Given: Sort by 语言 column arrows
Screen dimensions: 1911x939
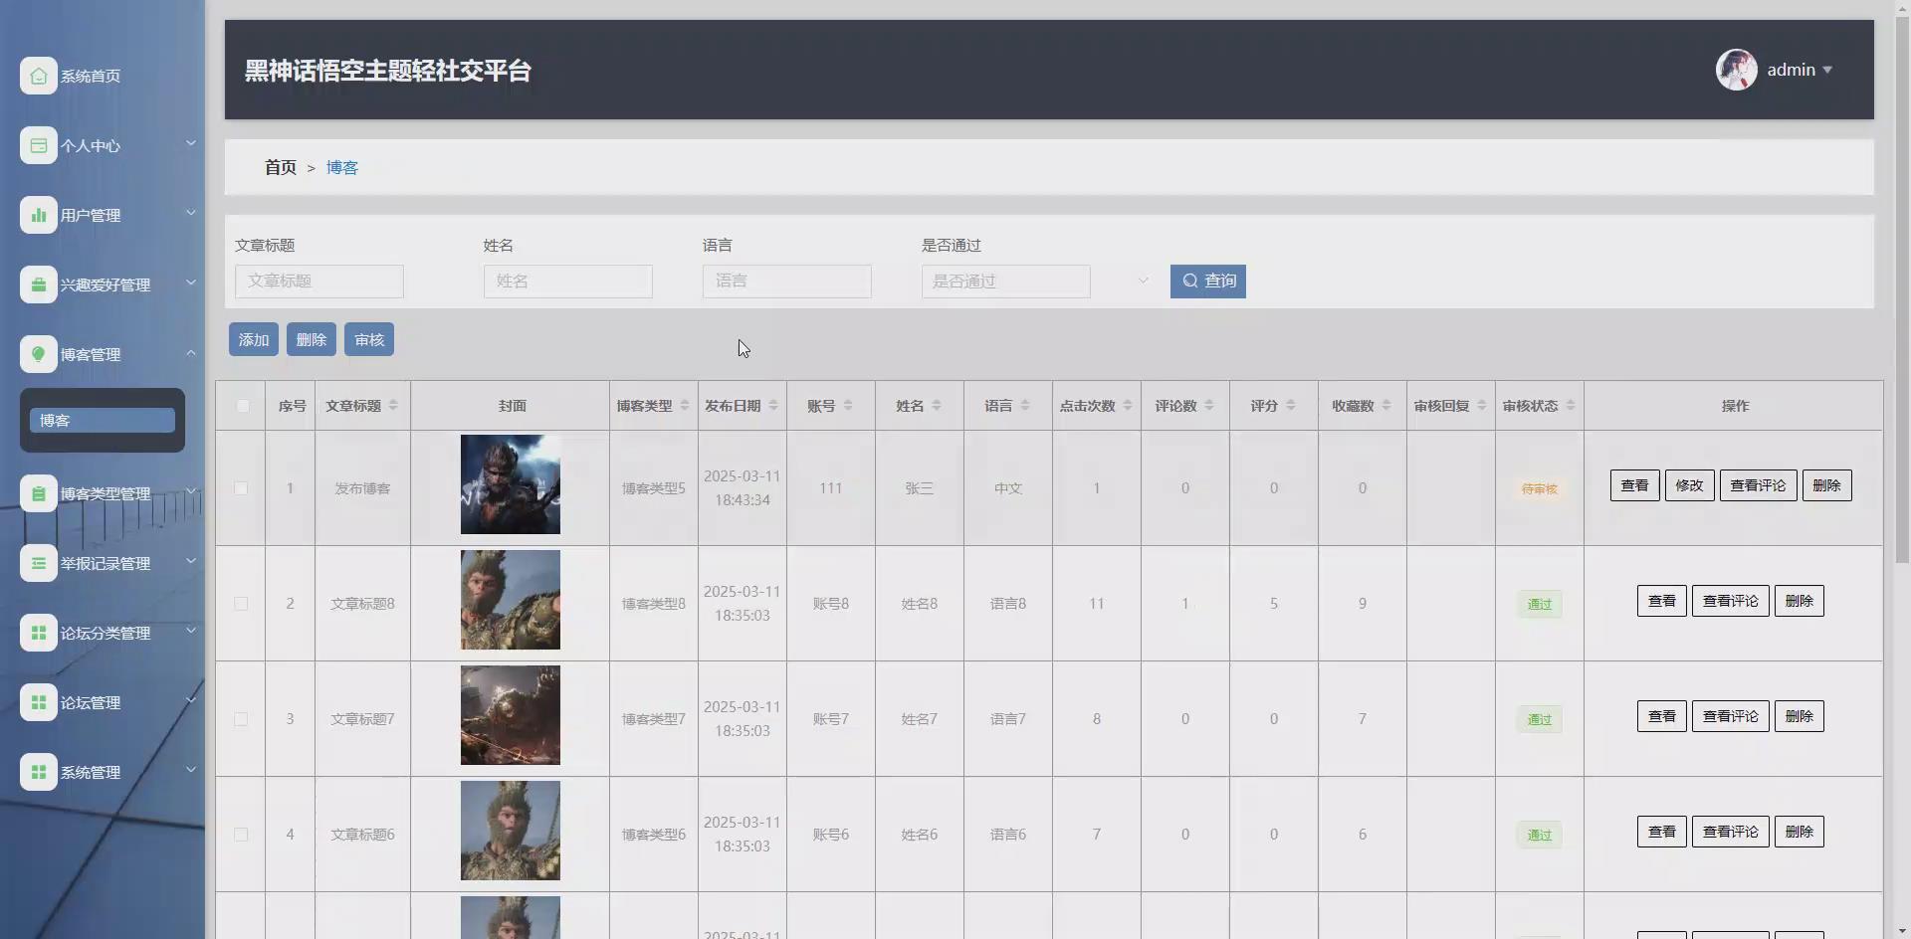Looking at the screenshot, I should pyautogui.click(x=1024, y=405).
